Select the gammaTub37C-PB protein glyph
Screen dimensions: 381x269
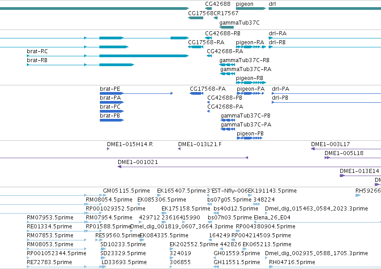228,120
